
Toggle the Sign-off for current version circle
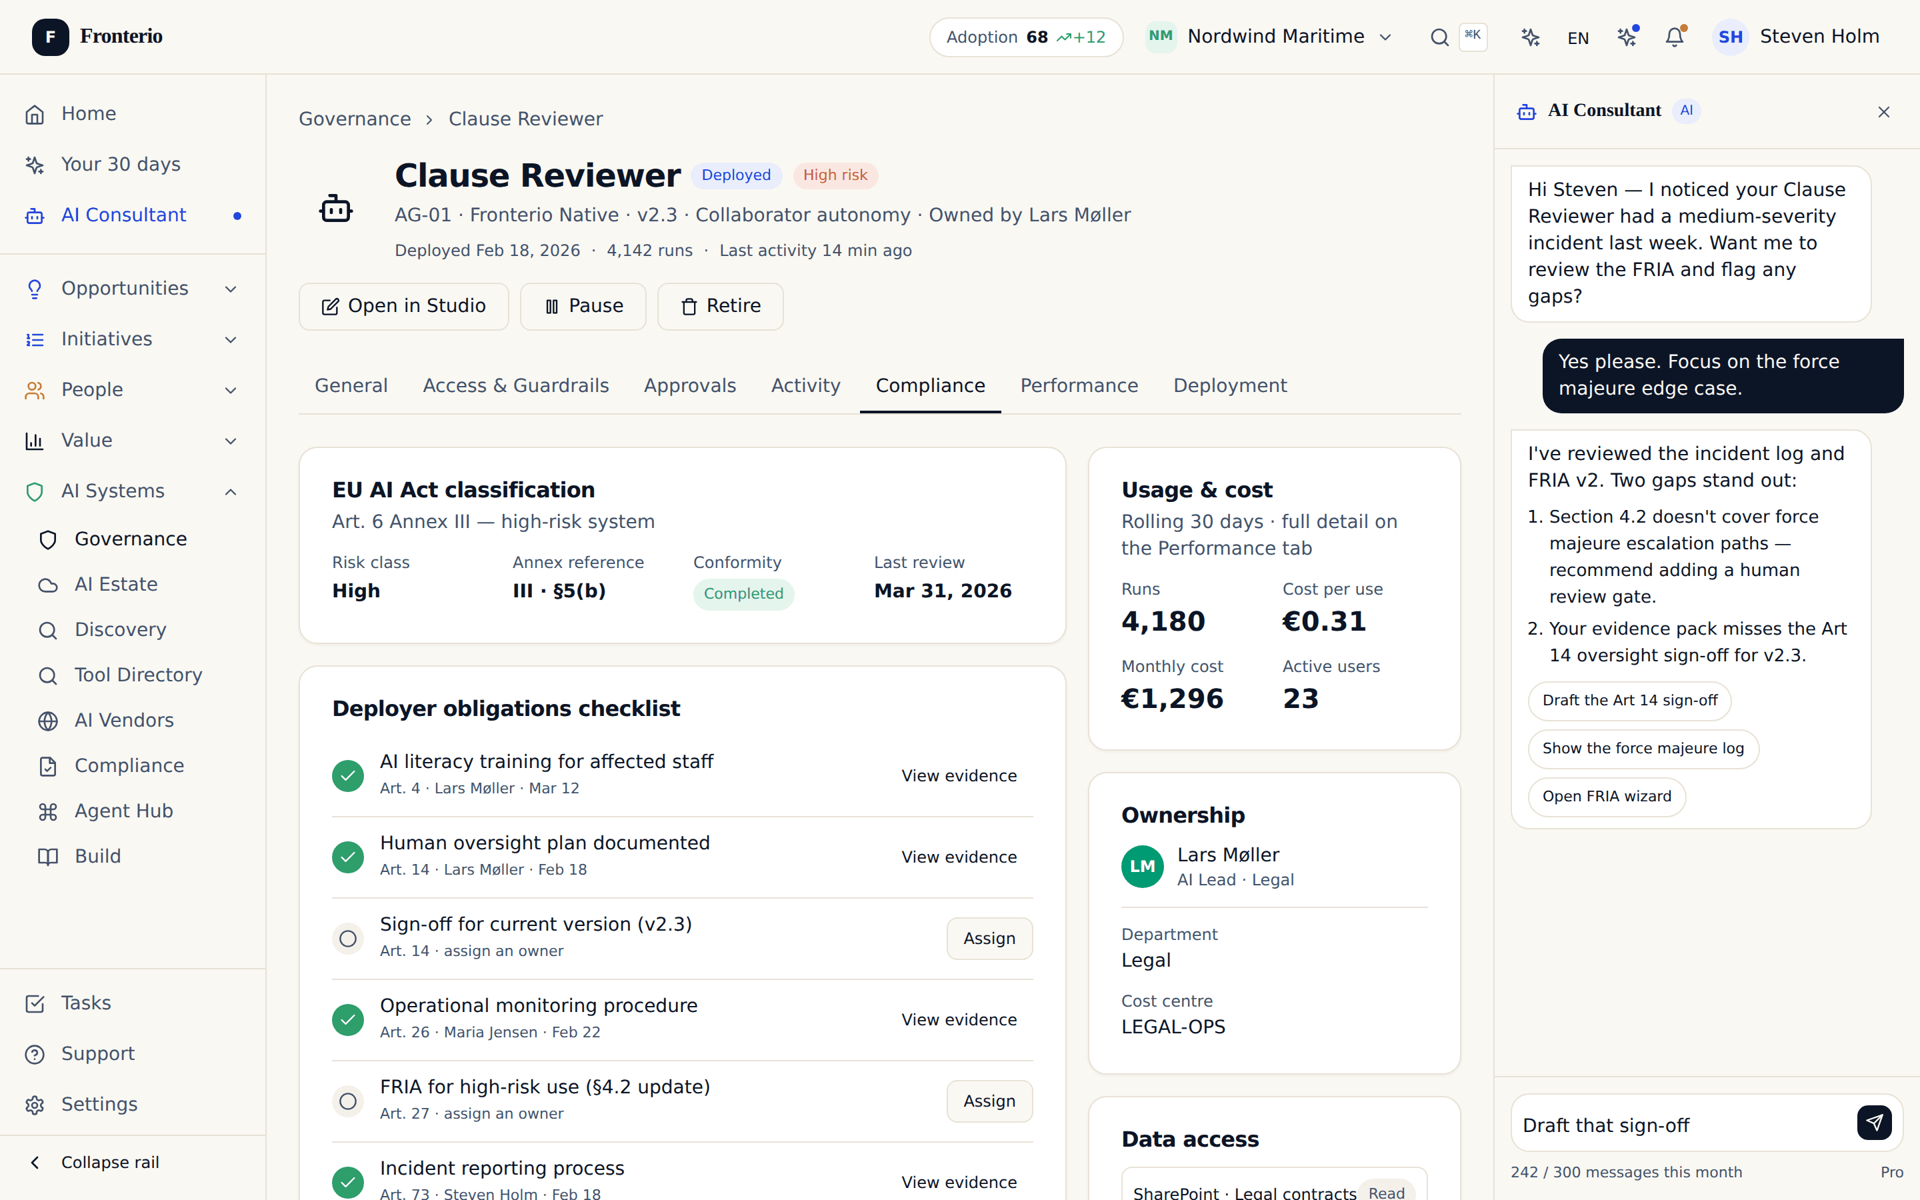pyautogui.click(x=347, y=939)
